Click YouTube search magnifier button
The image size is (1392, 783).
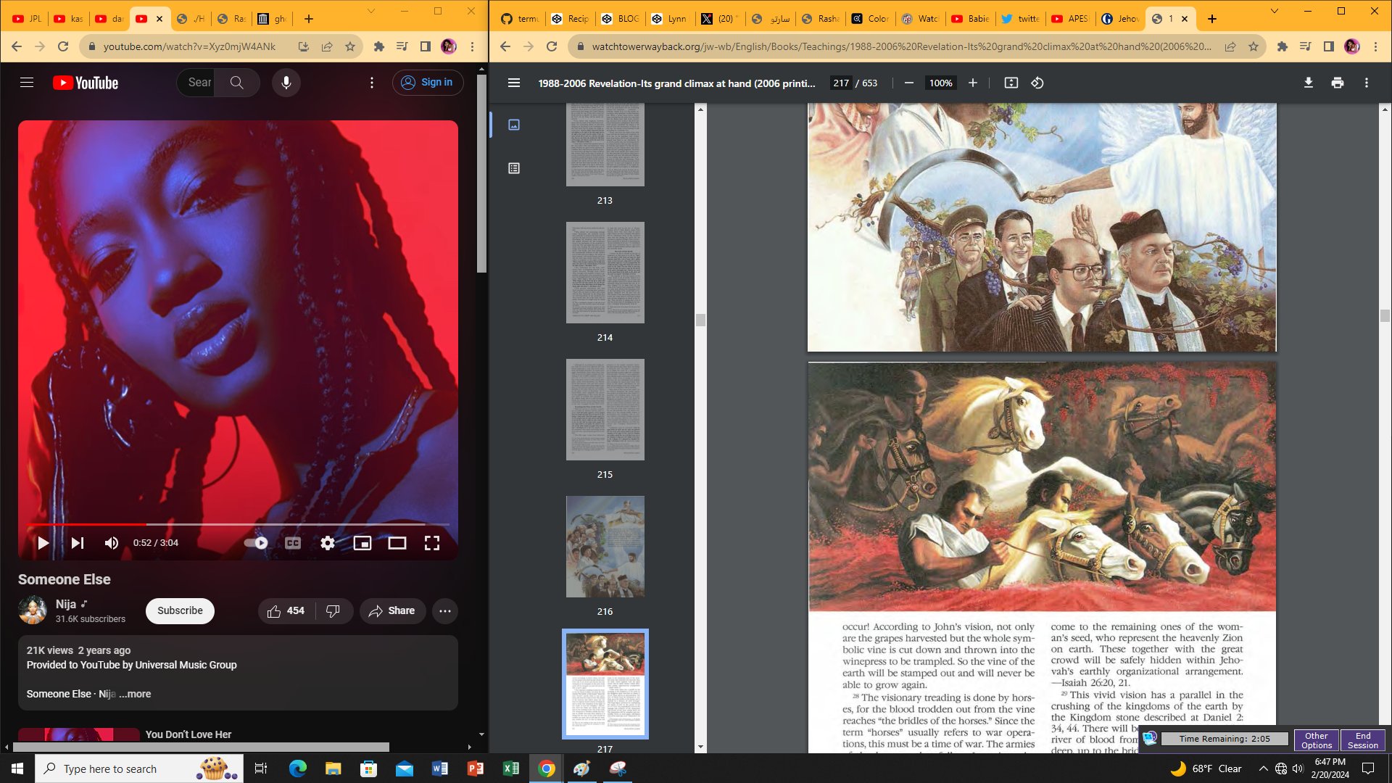237,83
